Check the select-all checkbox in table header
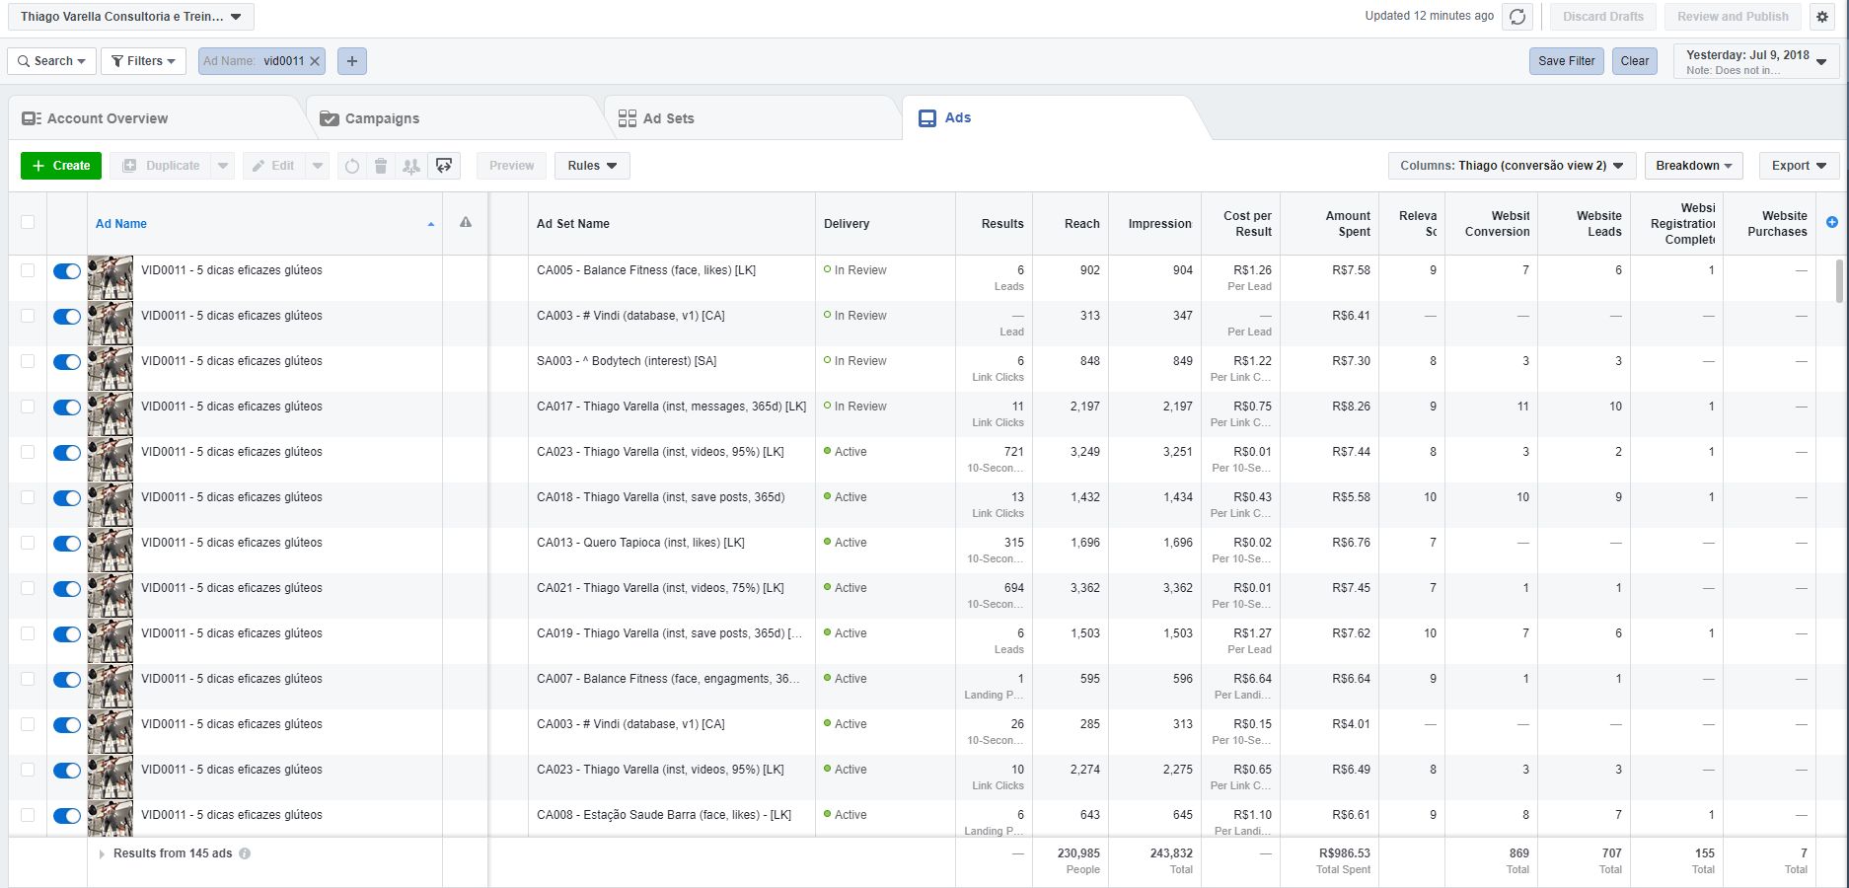The width and height of the screenshot is (1849, 888). click(28, 223)
